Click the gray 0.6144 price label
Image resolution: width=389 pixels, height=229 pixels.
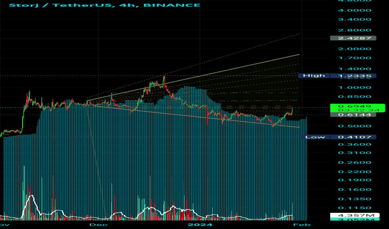[x=353, y=114]
